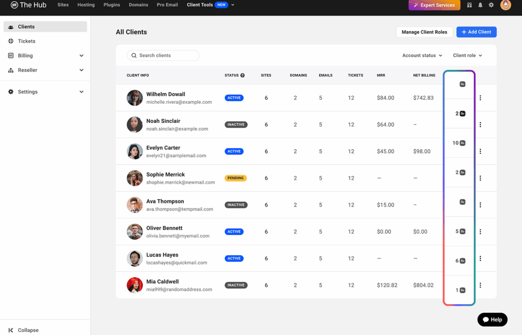Collapse the sidebar using the collapse icon
Image resolution: width=522 pixels, height=335 pixels.
[10, 330]
